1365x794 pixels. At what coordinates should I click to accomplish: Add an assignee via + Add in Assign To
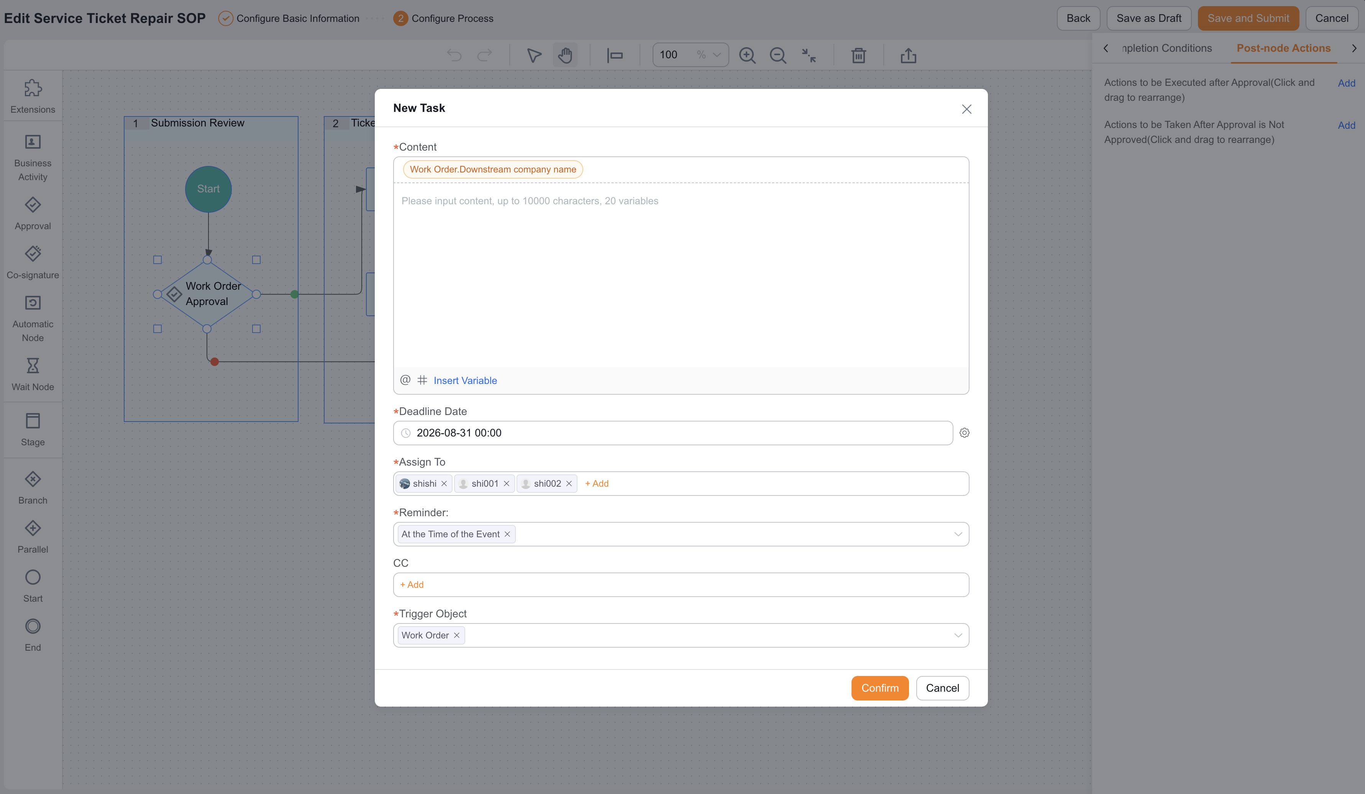[x=596, y=484]
